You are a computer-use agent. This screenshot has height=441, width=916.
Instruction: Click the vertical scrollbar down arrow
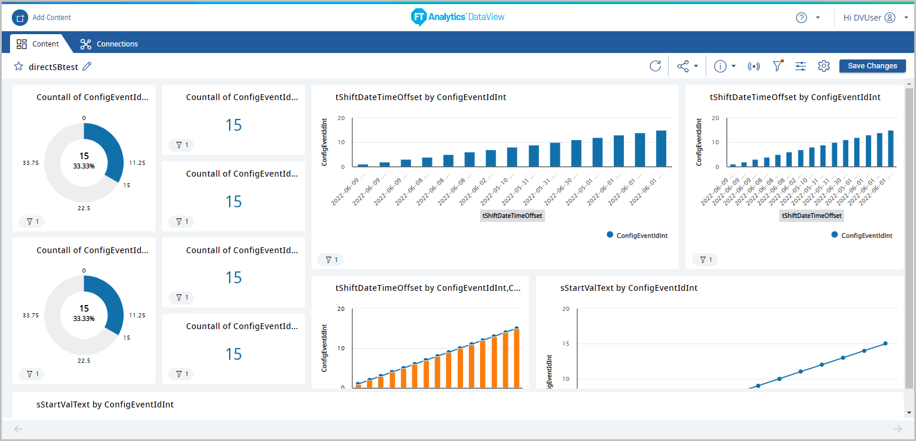[x=910, y=413]
